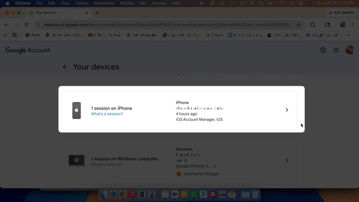The image size is (359, 202).
Task: Open Calculator from the Dock
Action: 142,194
